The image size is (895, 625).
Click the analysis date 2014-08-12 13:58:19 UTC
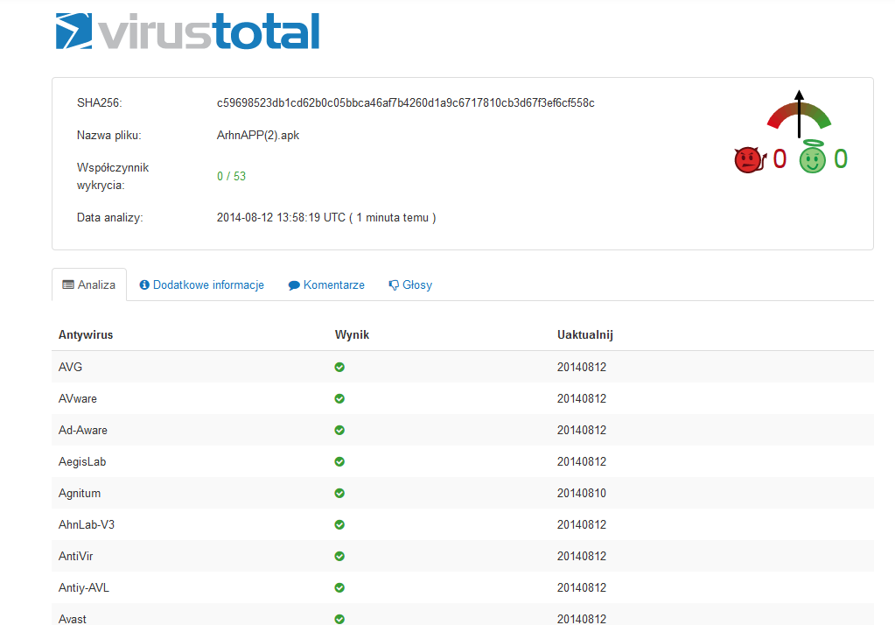coord(281,218)
